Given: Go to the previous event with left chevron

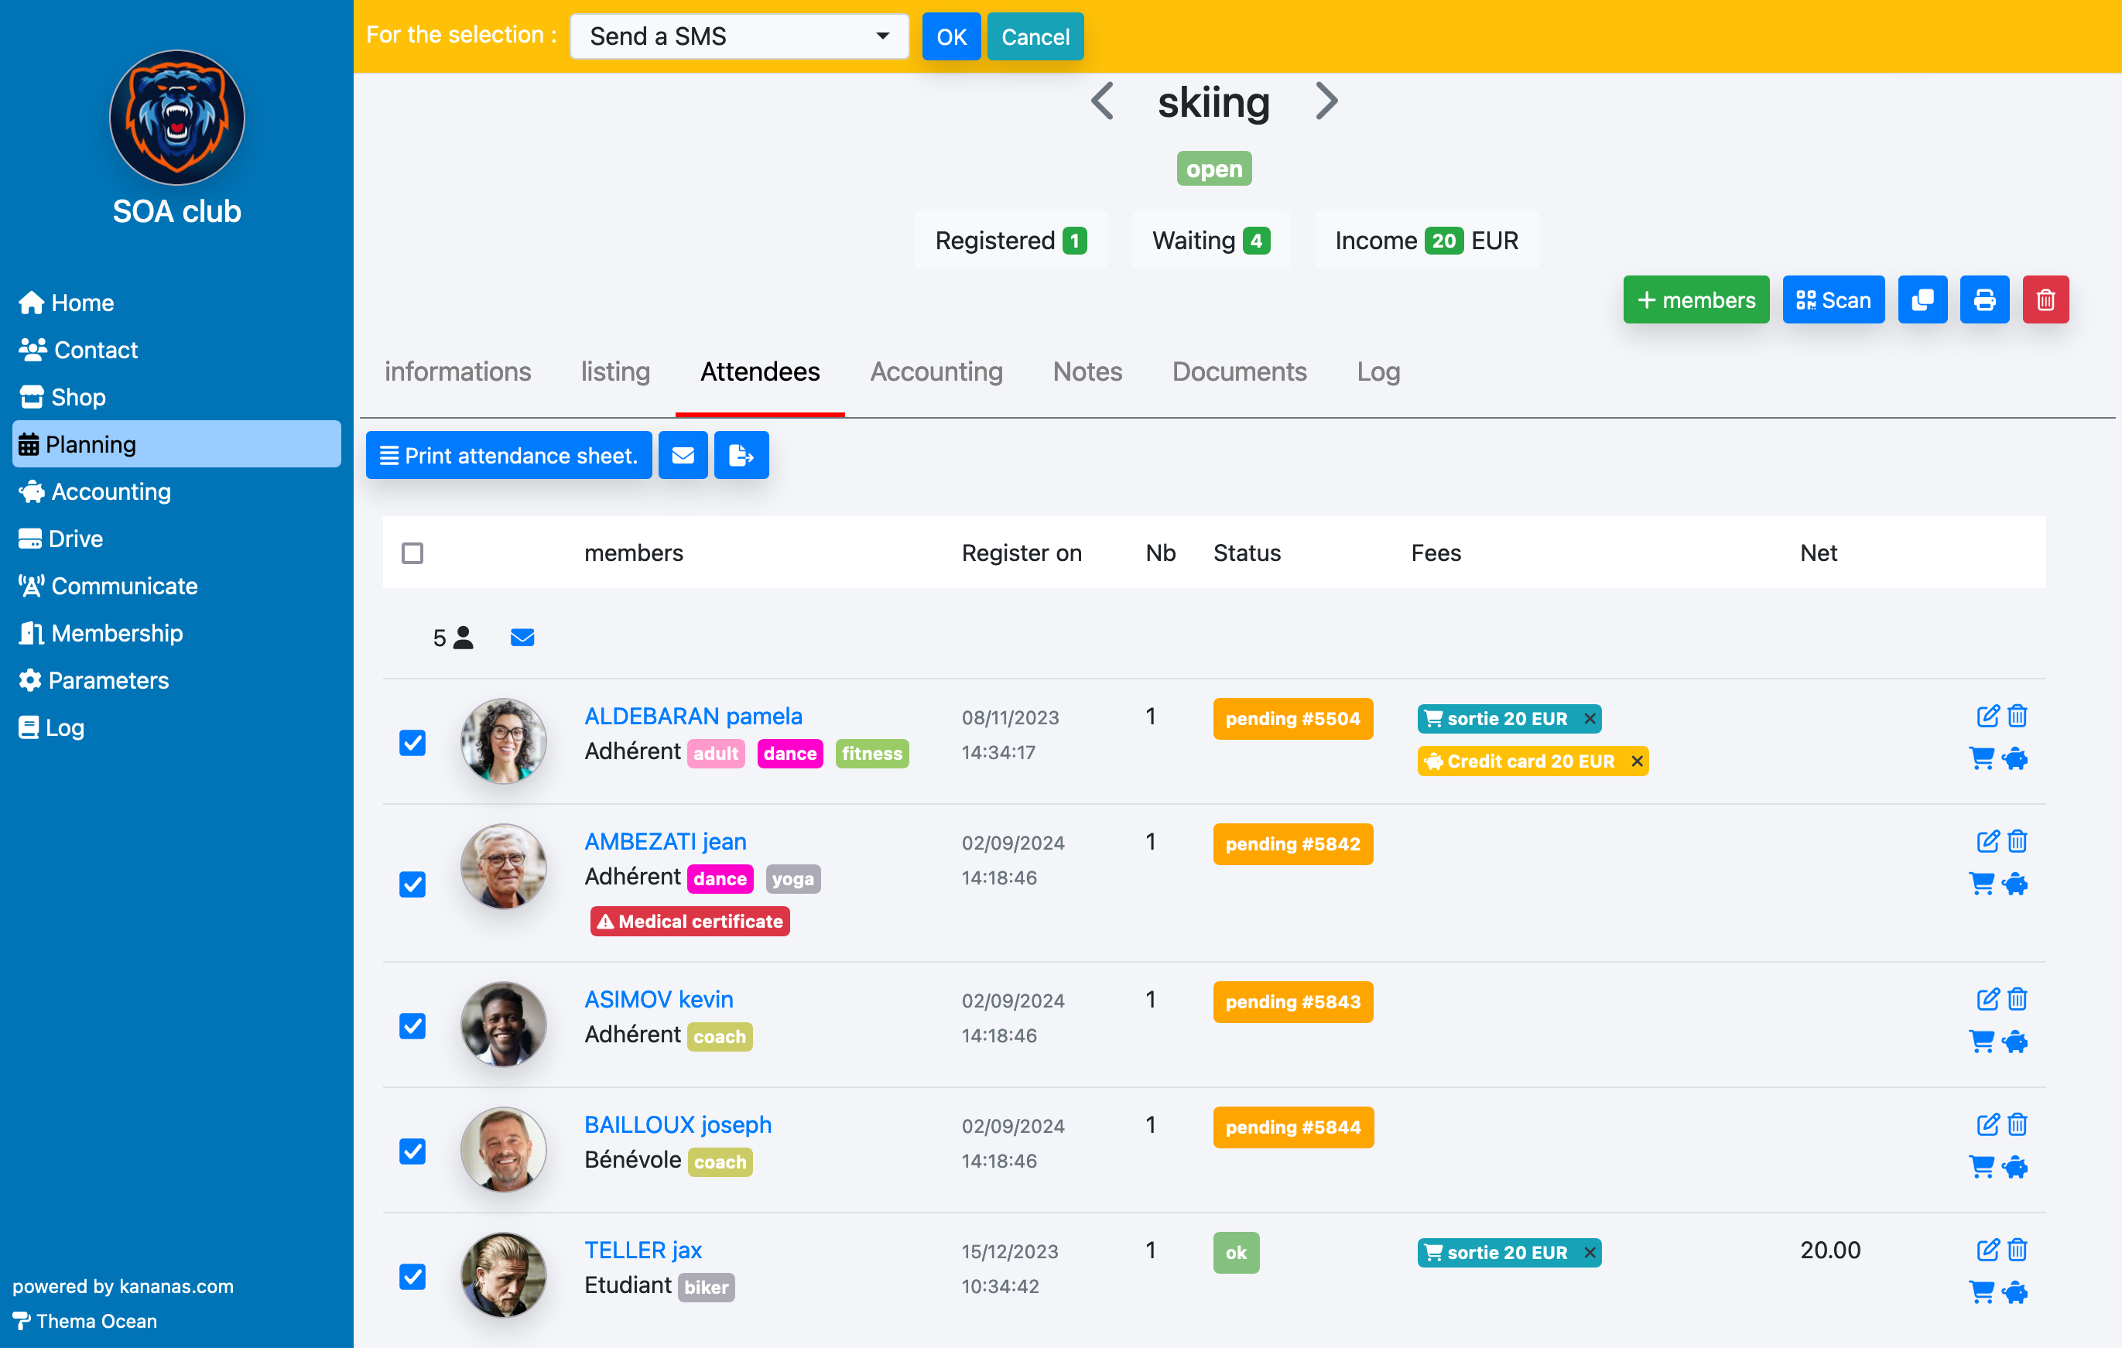Looking at the screenshot, I should click(1101, 101).
